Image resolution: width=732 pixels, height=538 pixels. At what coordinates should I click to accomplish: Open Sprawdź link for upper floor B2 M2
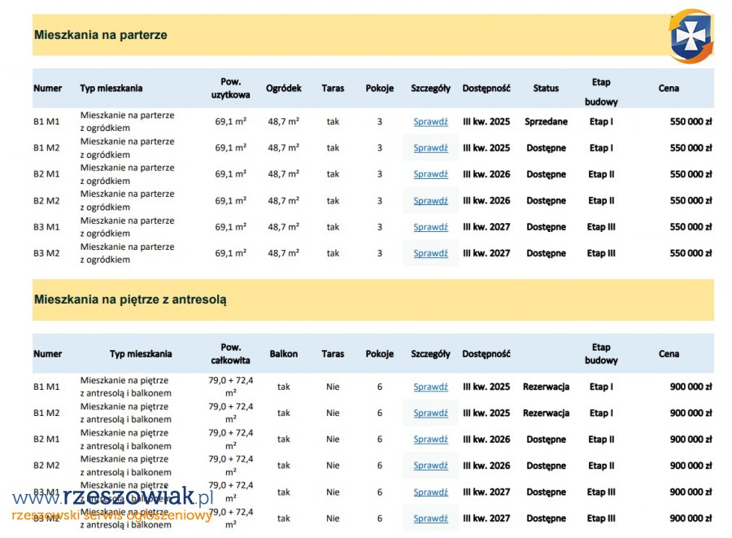430,466
